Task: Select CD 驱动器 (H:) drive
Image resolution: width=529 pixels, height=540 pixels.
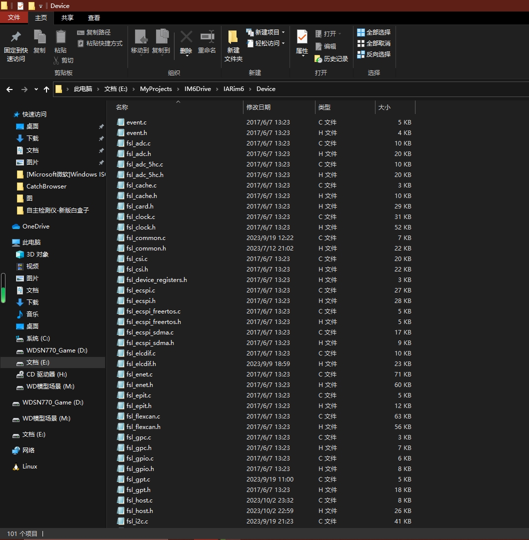Action: click(x=41, y=374)
